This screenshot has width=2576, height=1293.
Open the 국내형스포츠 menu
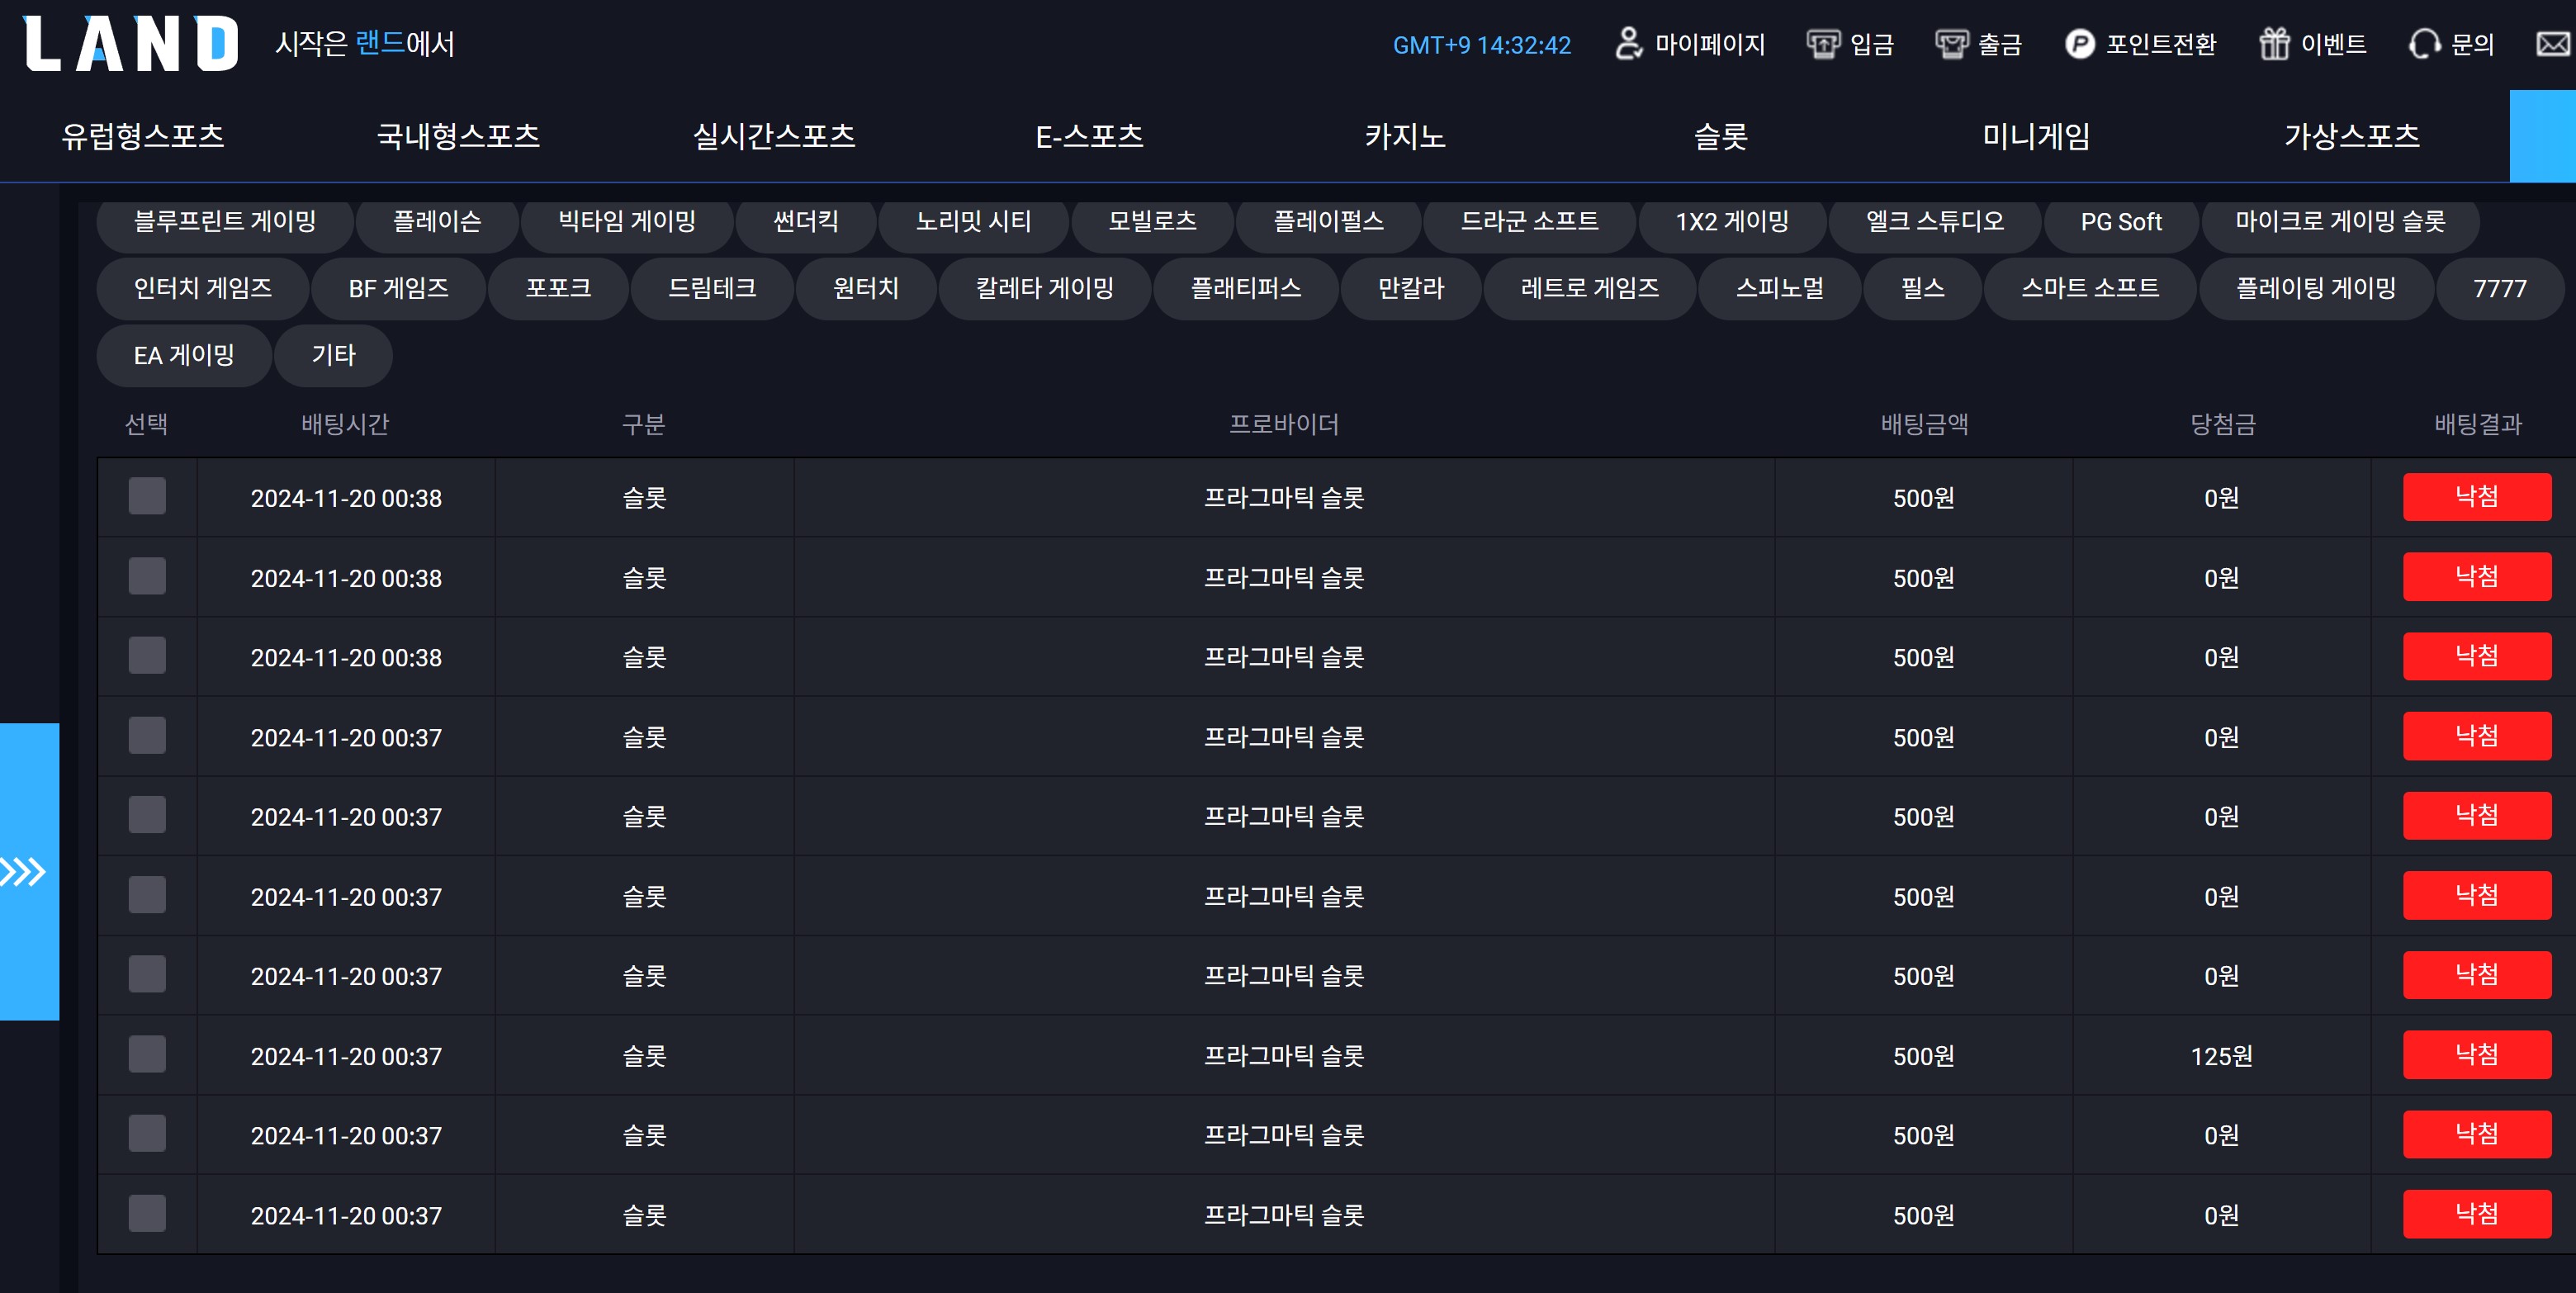coord(459,136)
